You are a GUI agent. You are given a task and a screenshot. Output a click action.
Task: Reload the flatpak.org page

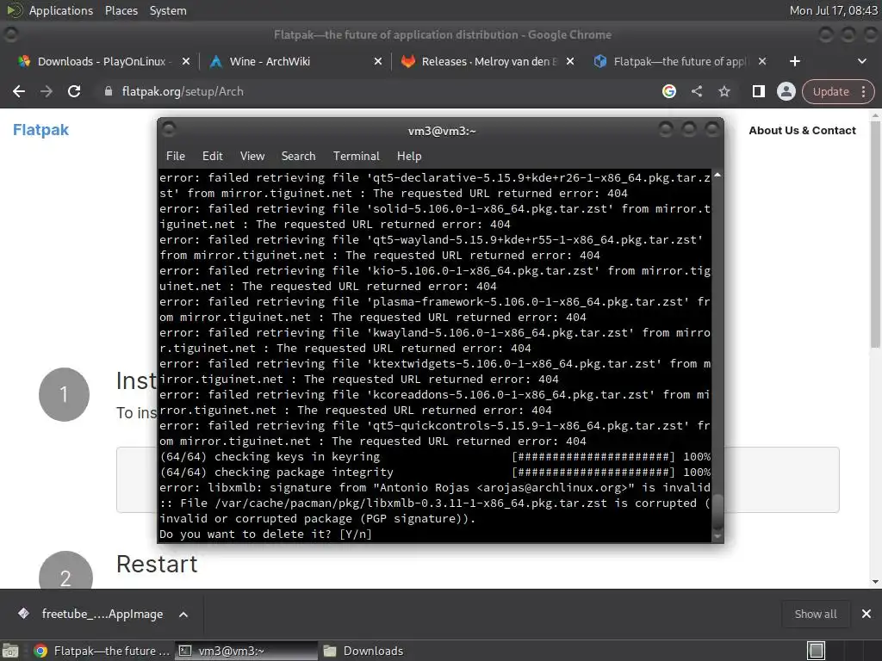pyautogui.click(x=74, y=91)
